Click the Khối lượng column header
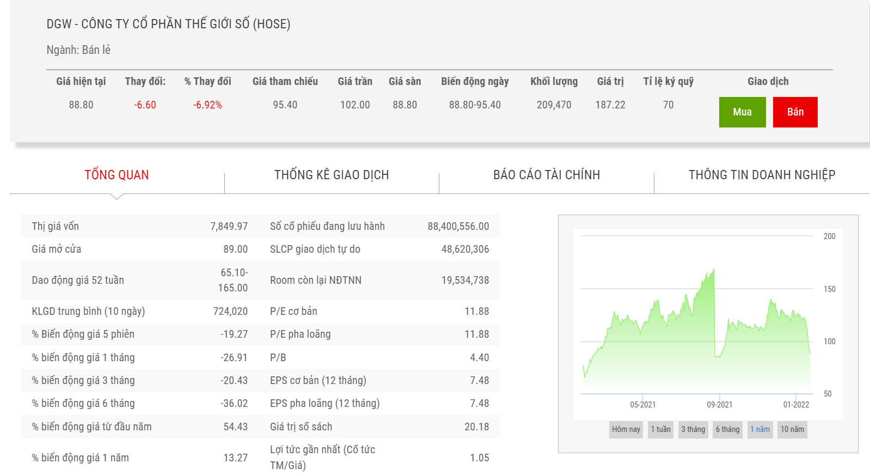This screenshot has width=870, height=475. pos(554,82)
